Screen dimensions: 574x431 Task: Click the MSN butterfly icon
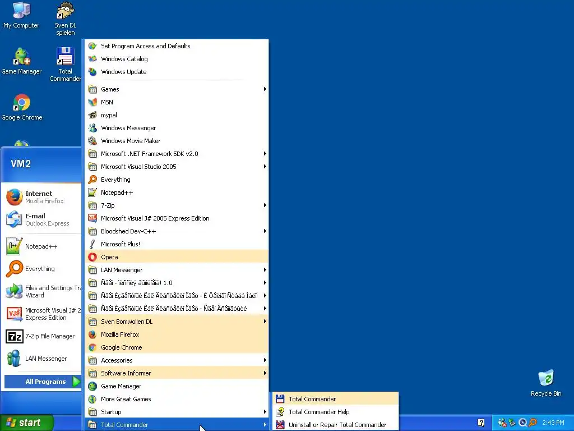tap(92, 102)
